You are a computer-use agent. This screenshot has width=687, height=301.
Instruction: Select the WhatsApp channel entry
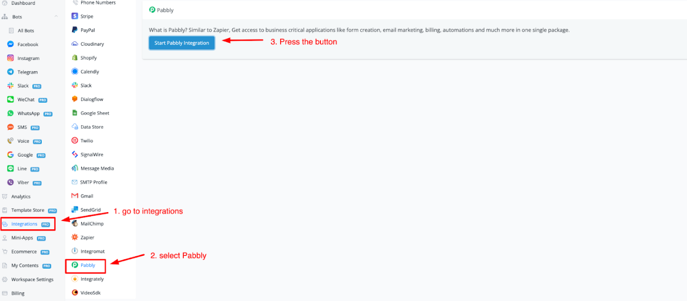[29, 113]
